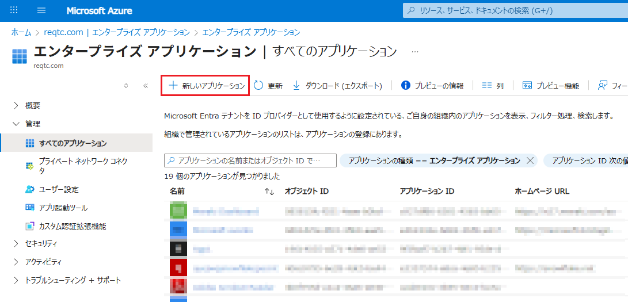This screenshot has height=302, width=628.
Task: Click the オブジェクト ID column header
Action: click(306, 191)
